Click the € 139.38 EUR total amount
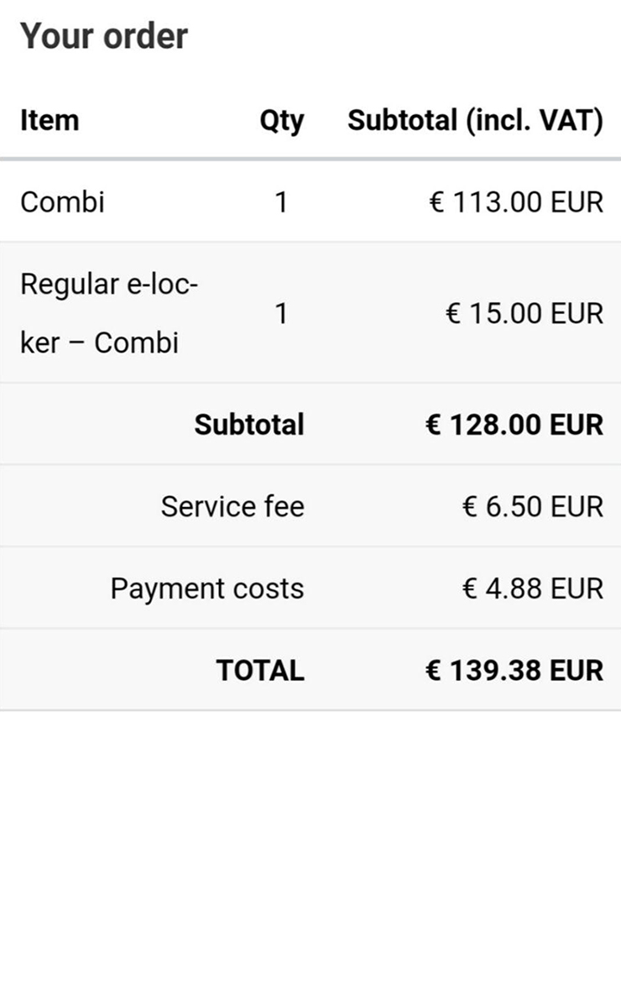621x999 pixels. [514, 670]
